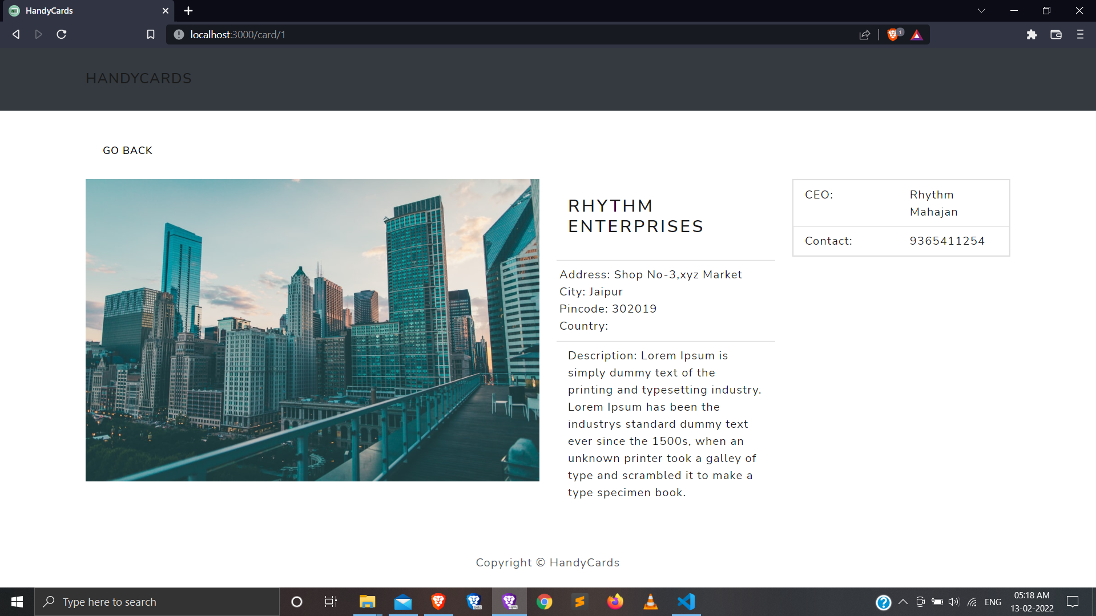Click the share icon in the address bar

click(865, 35)
